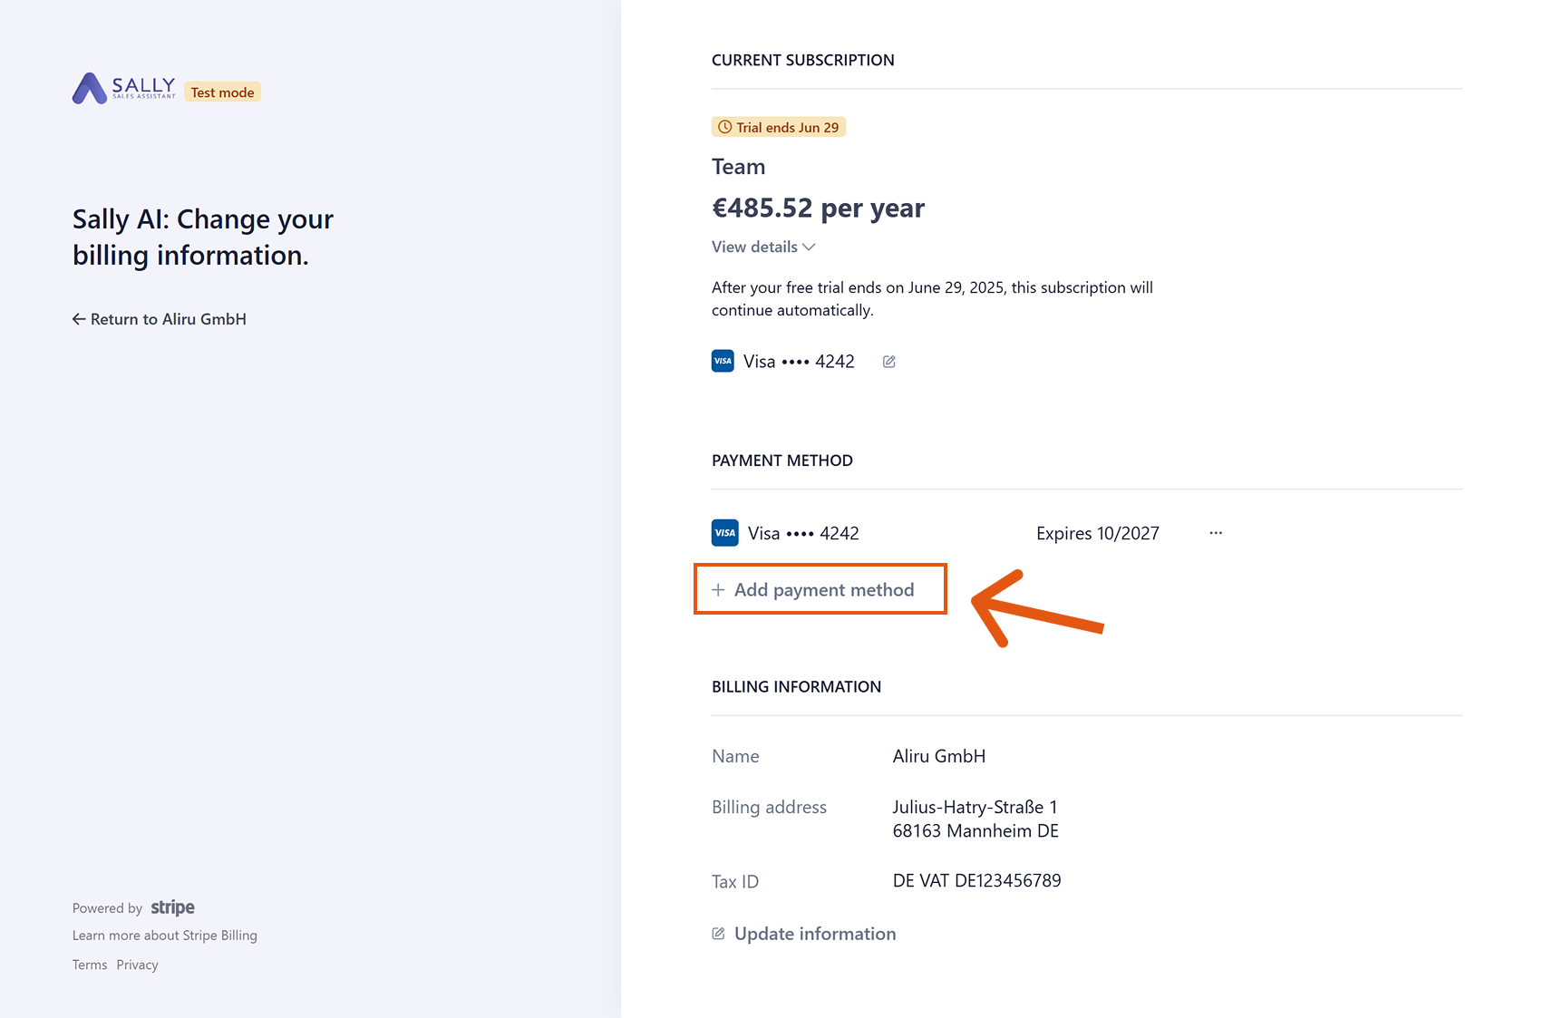Click 68163 Mannheim DE address line

(975, 831)
